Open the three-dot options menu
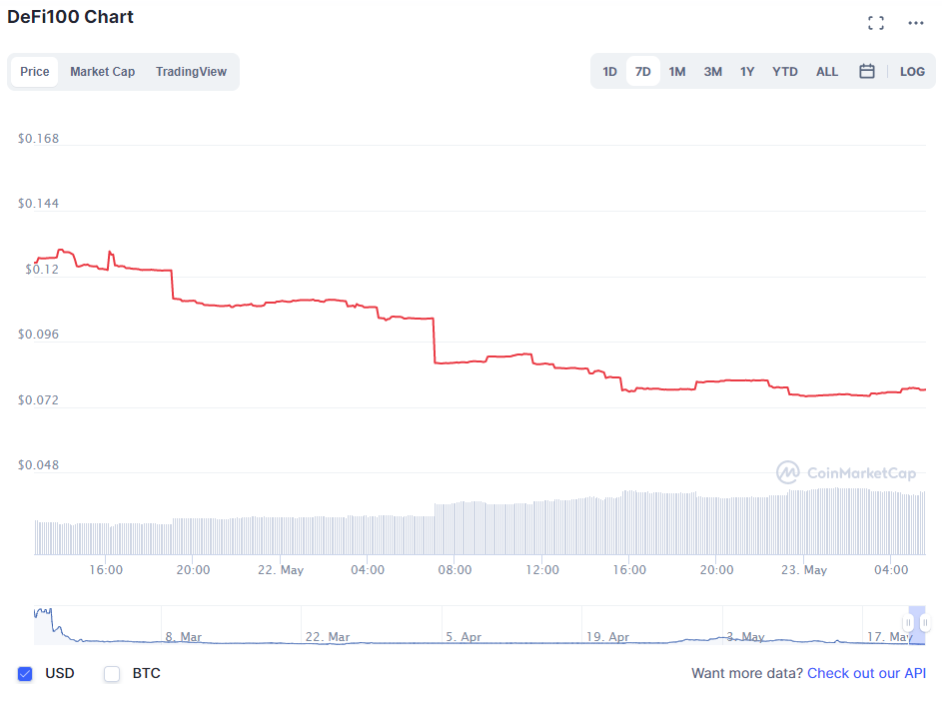The width and height of the screenshot is (942, 702). (x=915, y=22)
